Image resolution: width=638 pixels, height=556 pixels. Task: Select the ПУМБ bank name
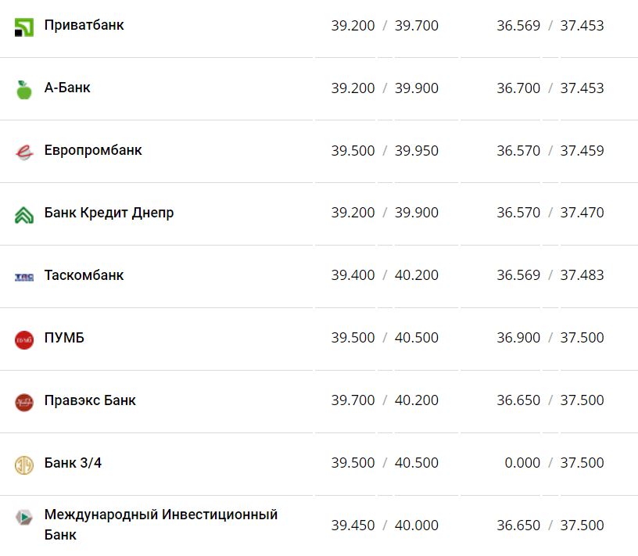[x=64, y=338]
